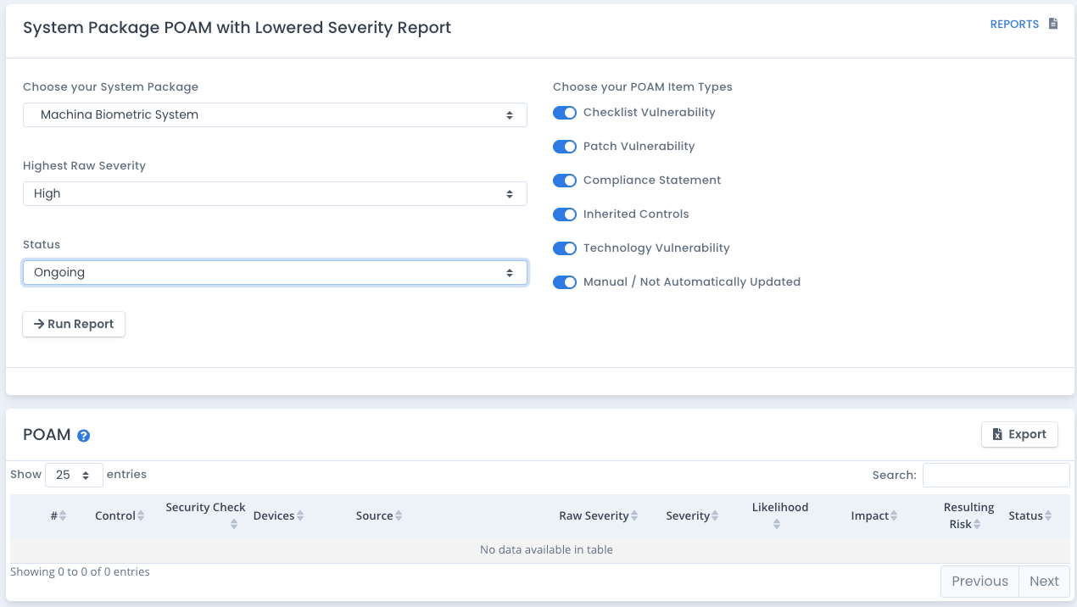Open the Status dropdown showing Ongoing

(x=275, y=272)
